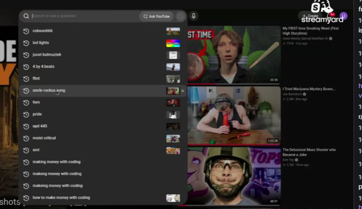Image resolution: width=362 pixels, height=209 pixels.
Task: Click the history icon next to 'led lights'
Action: [x=26, y=43]
